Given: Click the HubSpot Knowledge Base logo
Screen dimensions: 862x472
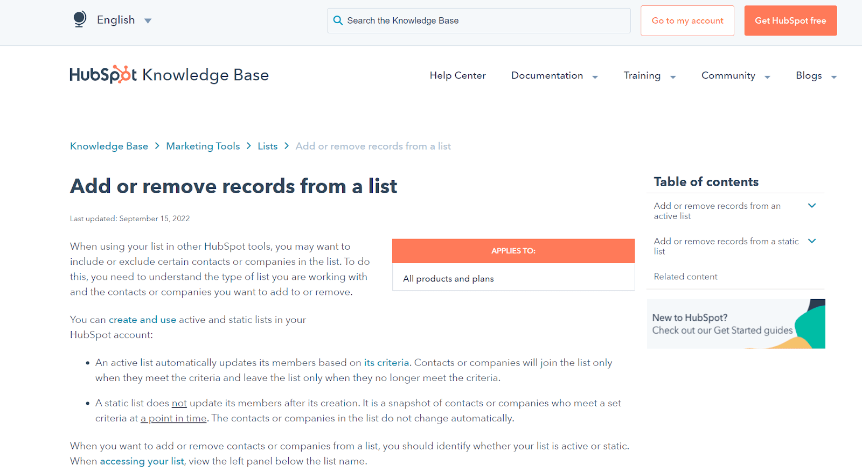Looking at the screenshot, I should (x=169, y=75).
